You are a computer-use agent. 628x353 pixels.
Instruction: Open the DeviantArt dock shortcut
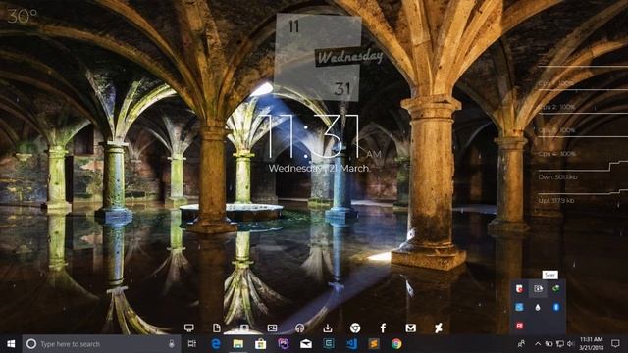(439, 328)
